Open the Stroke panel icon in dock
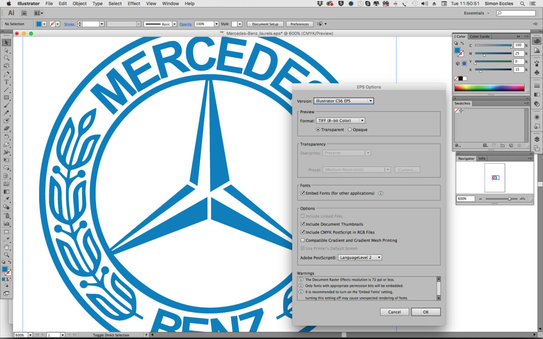The height and width of the screenshot is (339, 543). [x=537, y=85]
